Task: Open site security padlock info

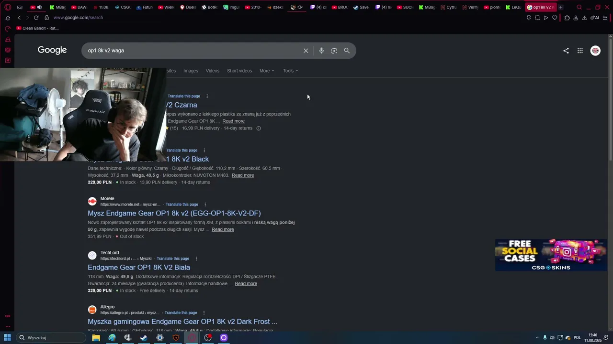Action: (x=46, y=18)
